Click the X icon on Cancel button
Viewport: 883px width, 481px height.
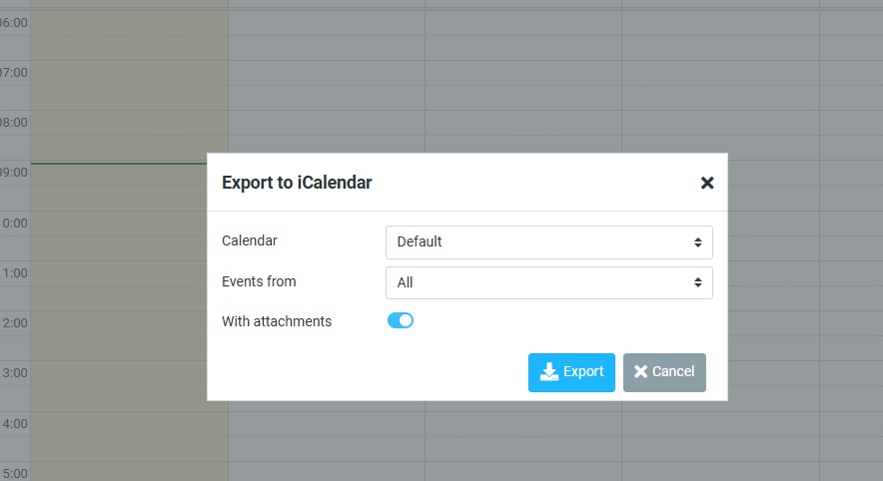tap(640, 371)
